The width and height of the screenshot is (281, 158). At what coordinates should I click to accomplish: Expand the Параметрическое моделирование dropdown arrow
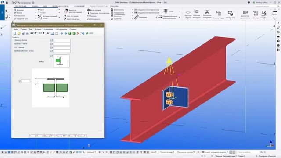(180, 17)
